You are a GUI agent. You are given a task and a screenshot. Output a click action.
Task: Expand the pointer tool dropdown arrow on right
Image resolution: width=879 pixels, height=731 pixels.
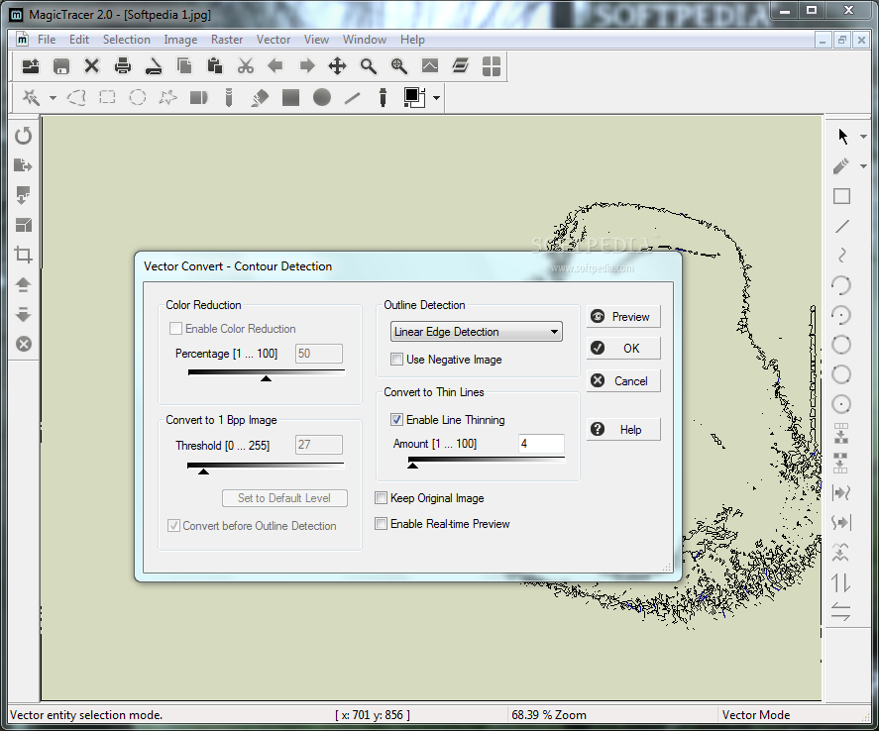click(863, 136)
